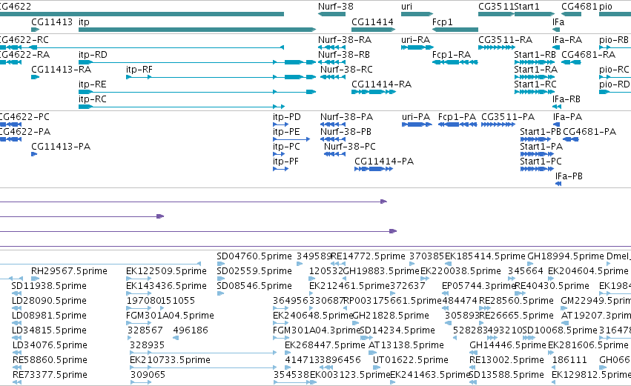Click the CG11413 gene label

[x=52, y=21]
